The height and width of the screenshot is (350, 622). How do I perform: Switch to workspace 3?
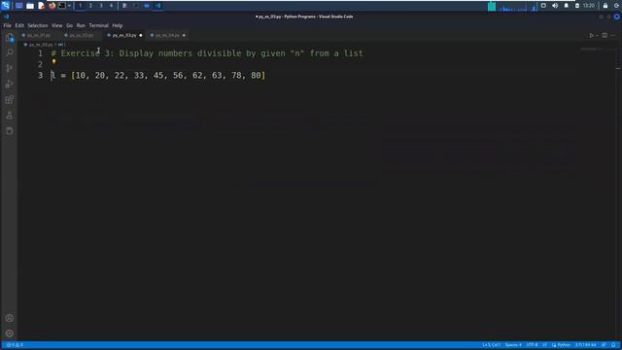101,6
